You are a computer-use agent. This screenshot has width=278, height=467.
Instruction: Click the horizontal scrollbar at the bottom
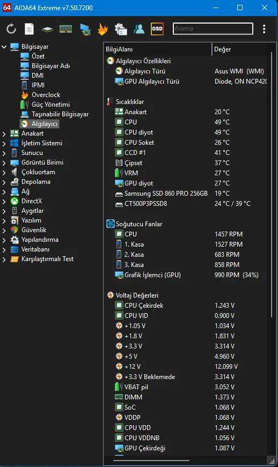point(151,461)
